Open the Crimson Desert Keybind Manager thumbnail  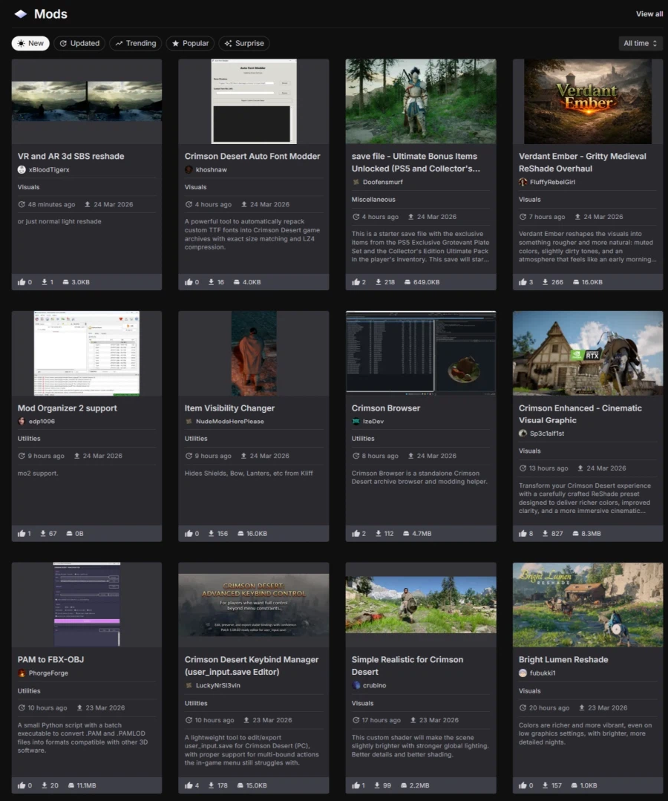pyautogui.click(x=254, y=604)
